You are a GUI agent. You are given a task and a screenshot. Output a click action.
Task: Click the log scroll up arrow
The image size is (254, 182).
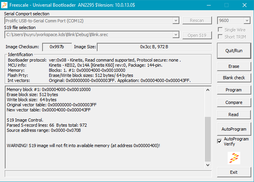point(208,90)
